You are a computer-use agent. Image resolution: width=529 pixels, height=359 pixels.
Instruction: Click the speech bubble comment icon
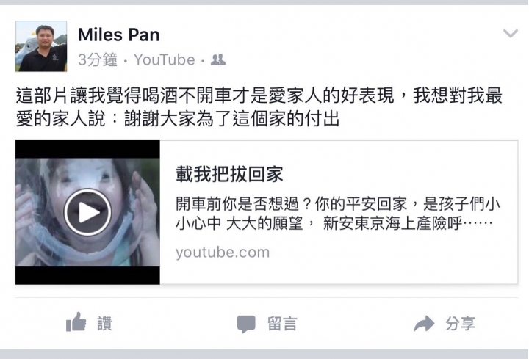point(246,324)
